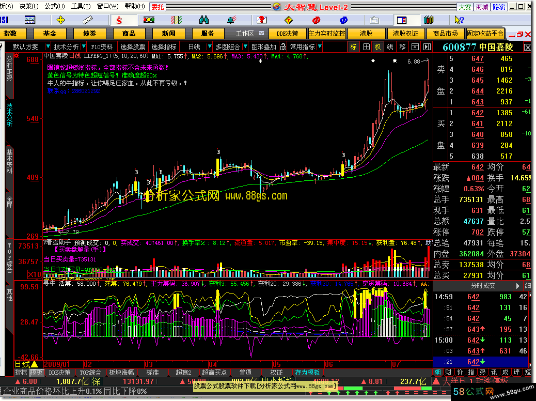Open the 工具 menu
The width and height of the screenshot is (536, 401).
coord(81,7)
